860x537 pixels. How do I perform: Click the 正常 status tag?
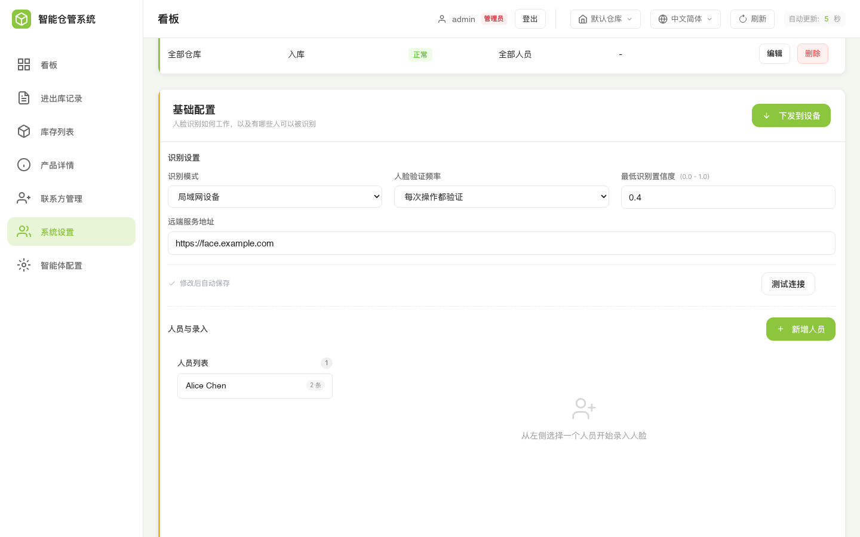[x=420, y=55]
